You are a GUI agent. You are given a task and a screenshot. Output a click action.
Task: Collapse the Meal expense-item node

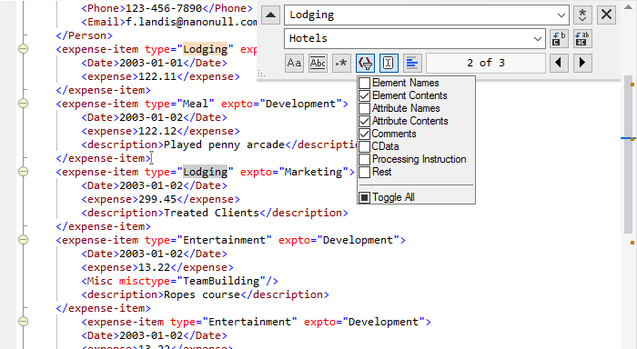[24, 104]
